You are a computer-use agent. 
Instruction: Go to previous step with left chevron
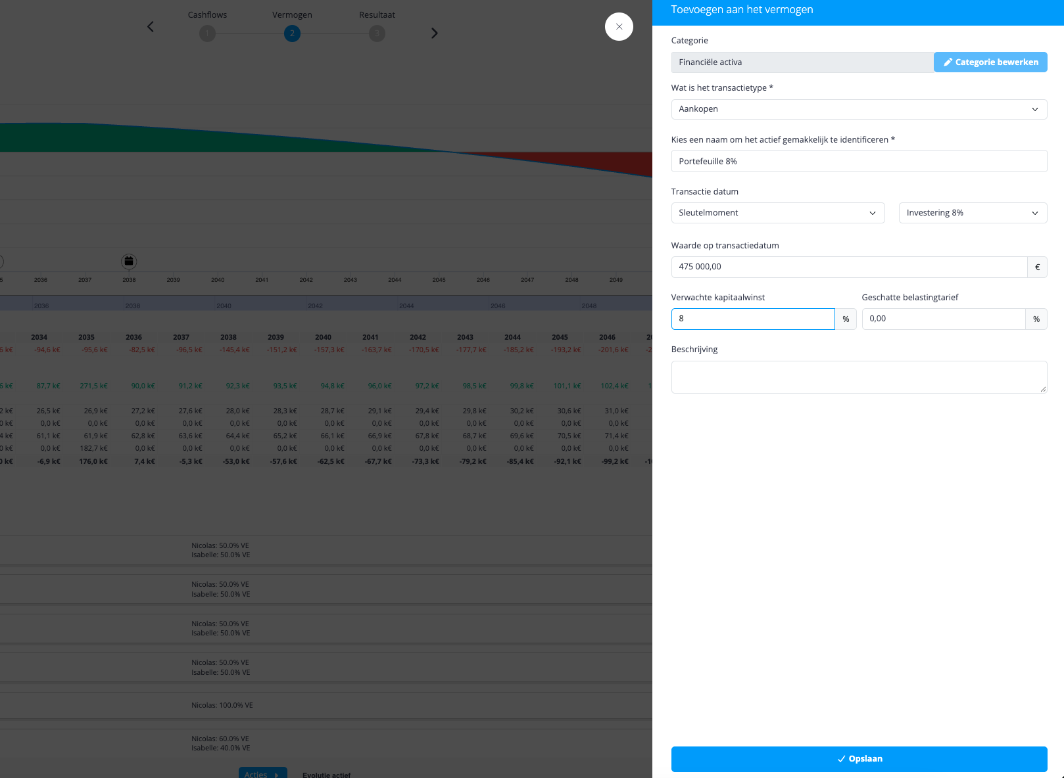click(151, 27)
